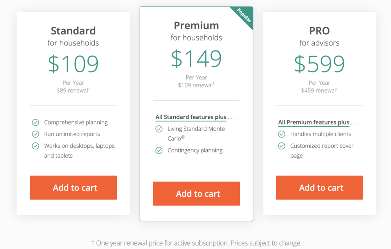Click checkmark icon beside Run unlimited reports
Screen dimensions: 391x249
36,134
